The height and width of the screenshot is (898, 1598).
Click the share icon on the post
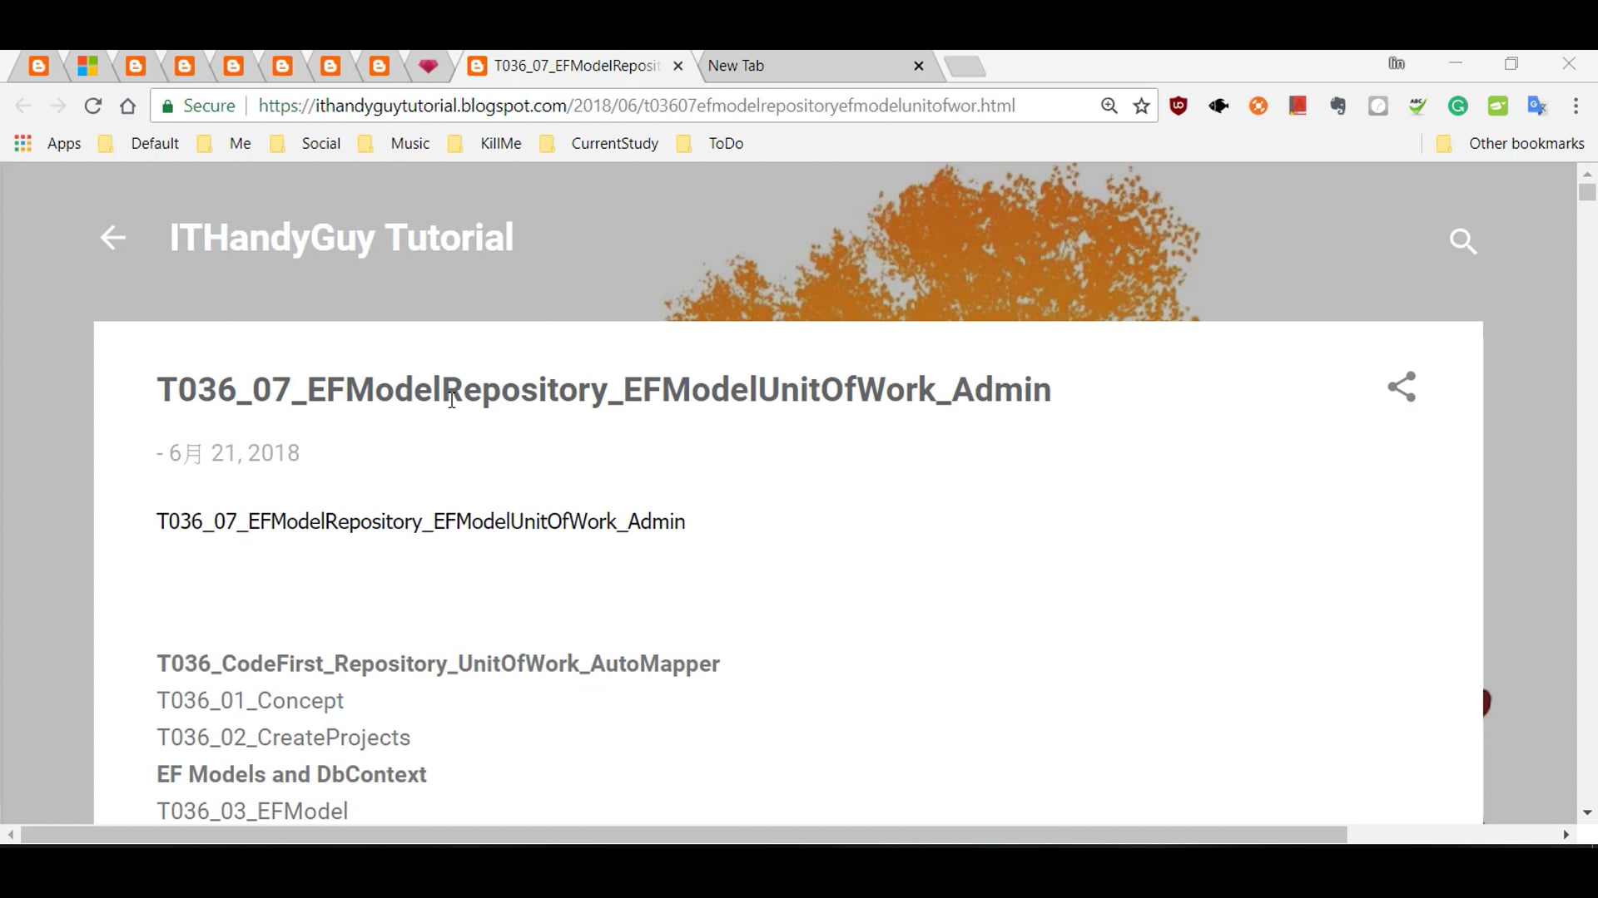[1402, 387]
